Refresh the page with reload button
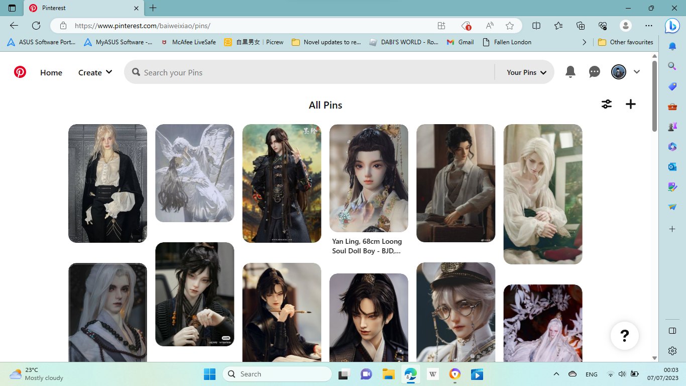Image resolution: width=686 pixels, height=386 pixels. 36,26
